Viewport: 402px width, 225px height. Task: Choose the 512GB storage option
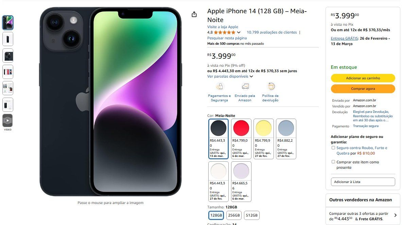point(251,215)
